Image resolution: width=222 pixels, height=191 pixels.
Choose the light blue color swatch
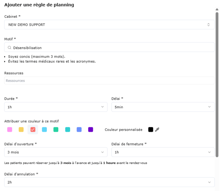tap(44, 130)
